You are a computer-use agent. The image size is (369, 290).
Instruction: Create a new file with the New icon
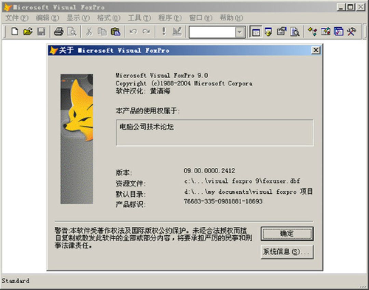coord(15,32)
